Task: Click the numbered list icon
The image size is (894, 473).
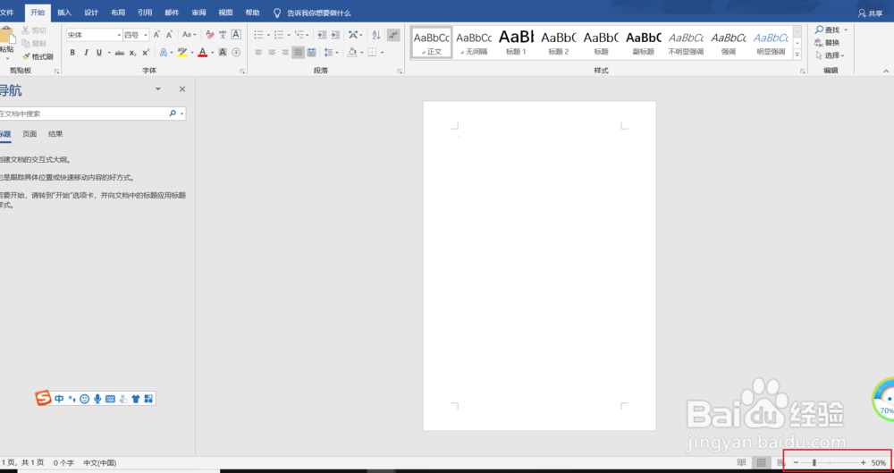Action: coord(278,35)
